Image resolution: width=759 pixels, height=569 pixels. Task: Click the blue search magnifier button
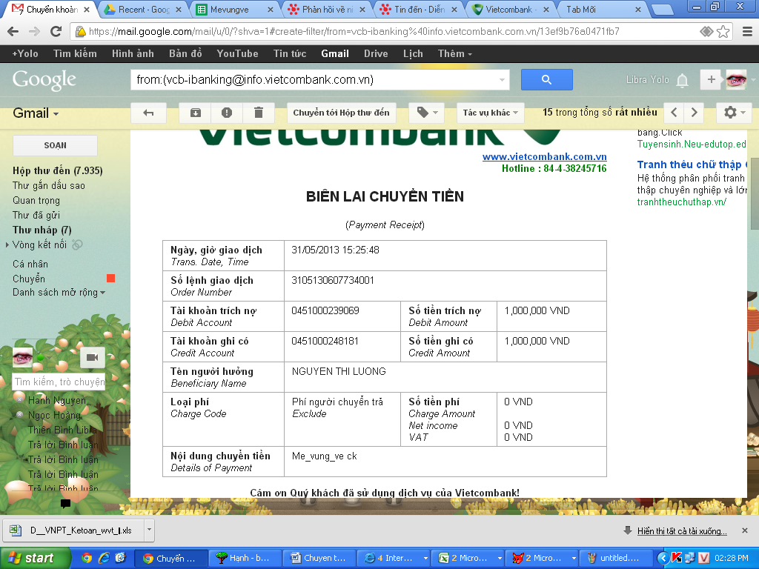point(546,80)
